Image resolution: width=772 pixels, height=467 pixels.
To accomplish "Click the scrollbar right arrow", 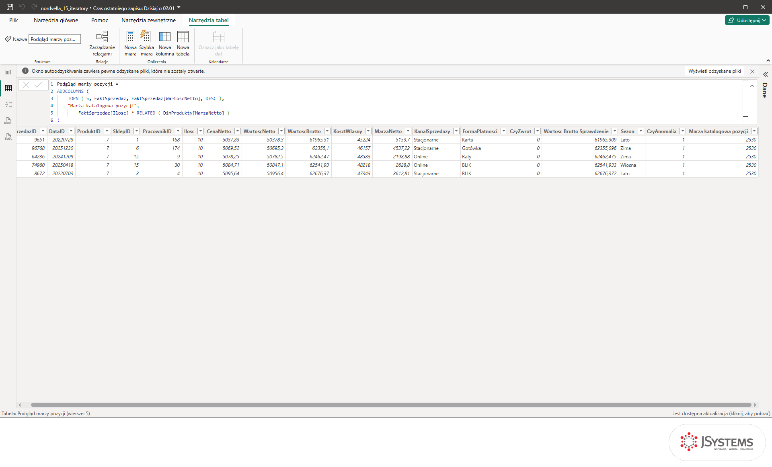I will [755, 405].
